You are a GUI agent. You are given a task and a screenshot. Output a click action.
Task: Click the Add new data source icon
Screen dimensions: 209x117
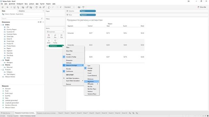18,7
